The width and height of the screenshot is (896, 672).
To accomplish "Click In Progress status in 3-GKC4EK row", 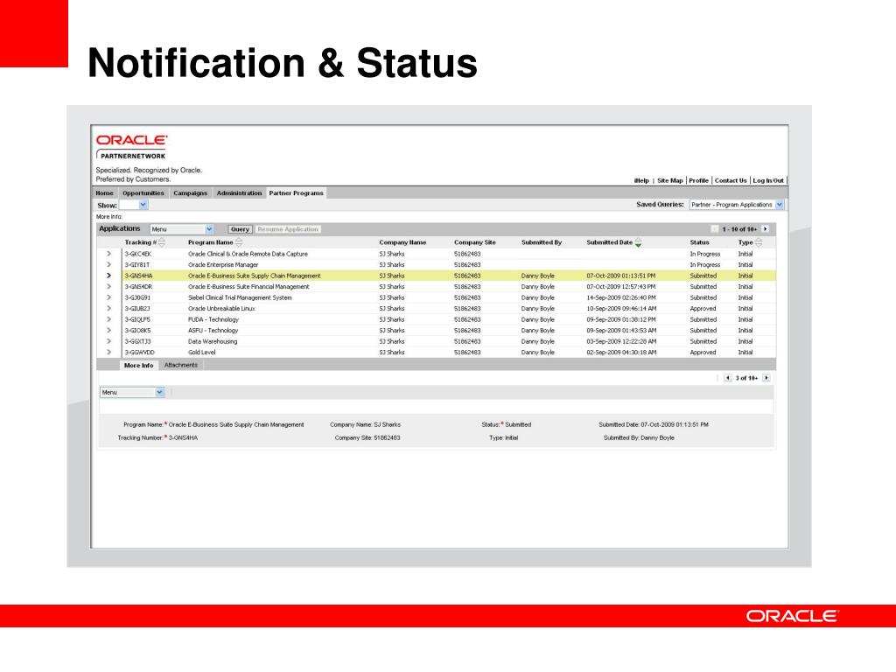I will pyautogui.click(x=705, y=254).
